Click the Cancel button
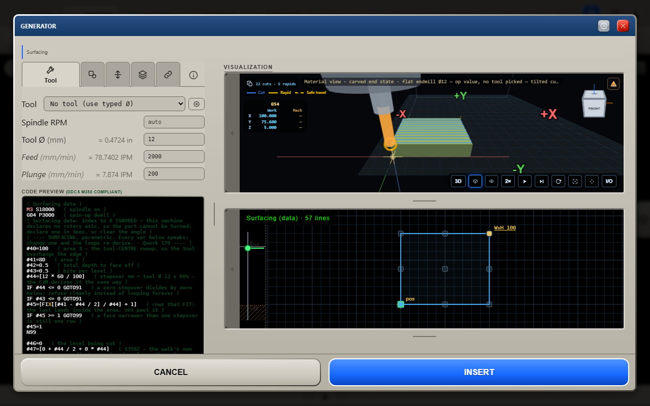This screenshot has width=650, height=406. point(171,372)
